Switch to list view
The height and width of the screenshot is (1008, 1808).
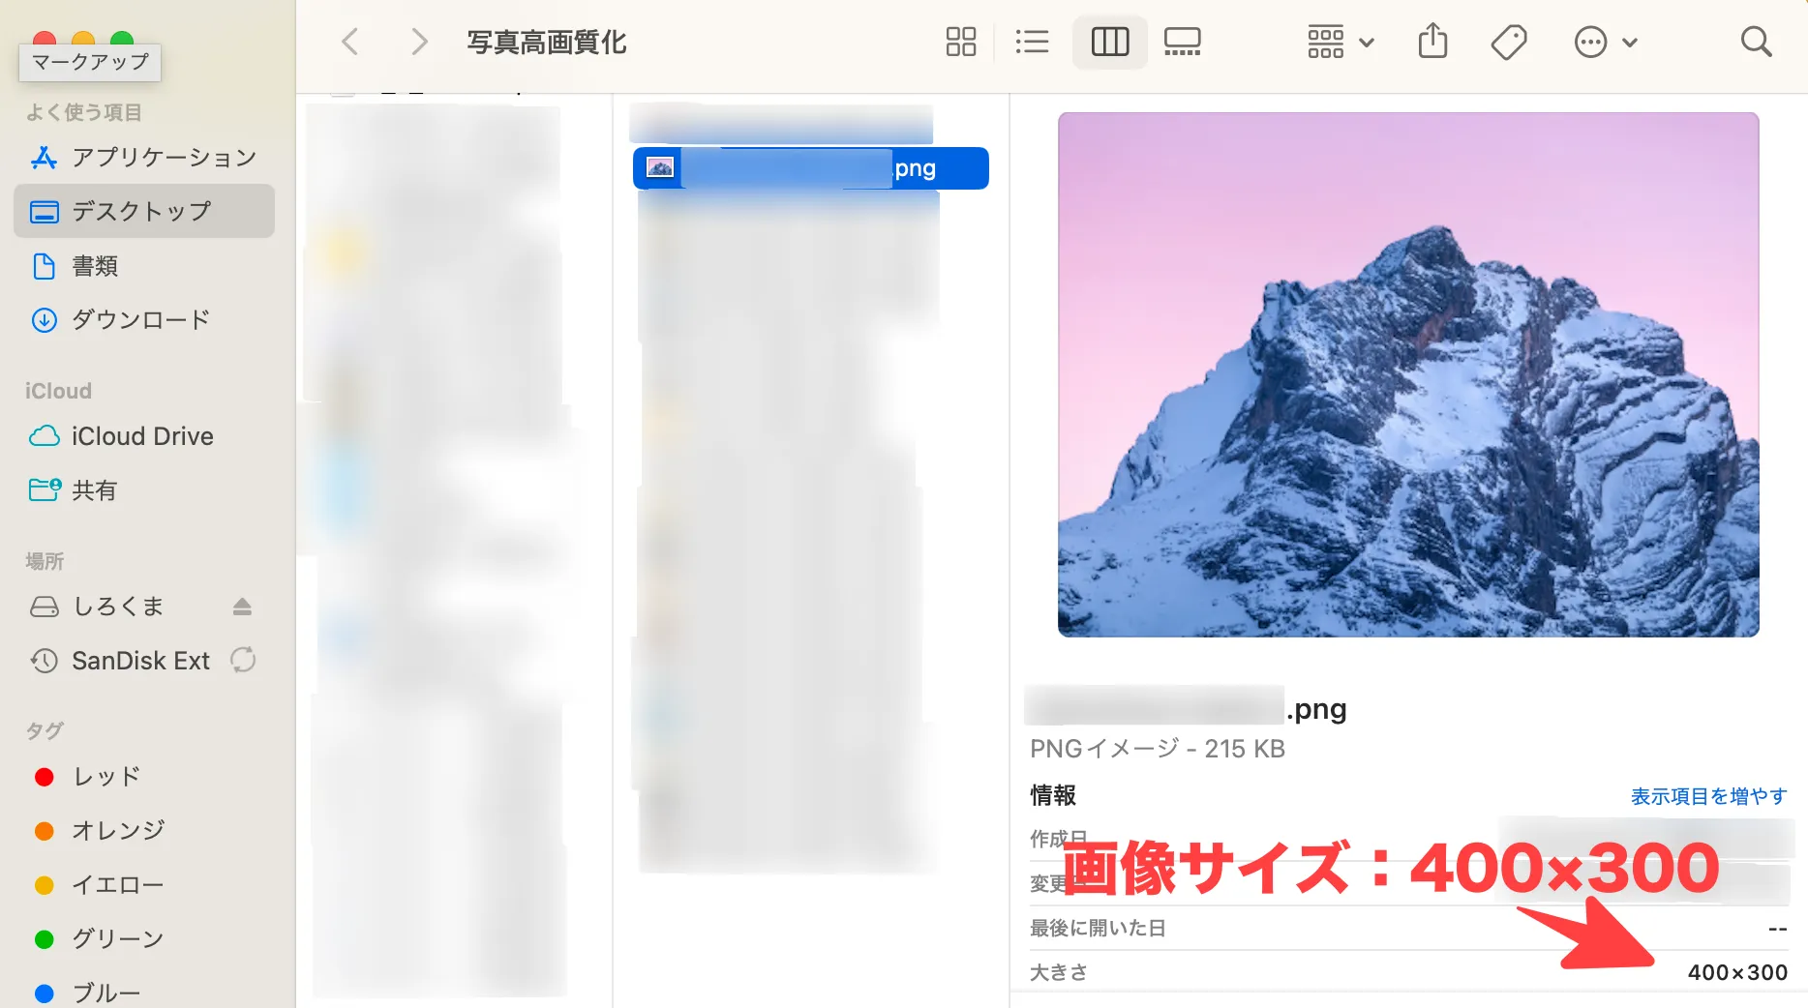[1032, 42]
